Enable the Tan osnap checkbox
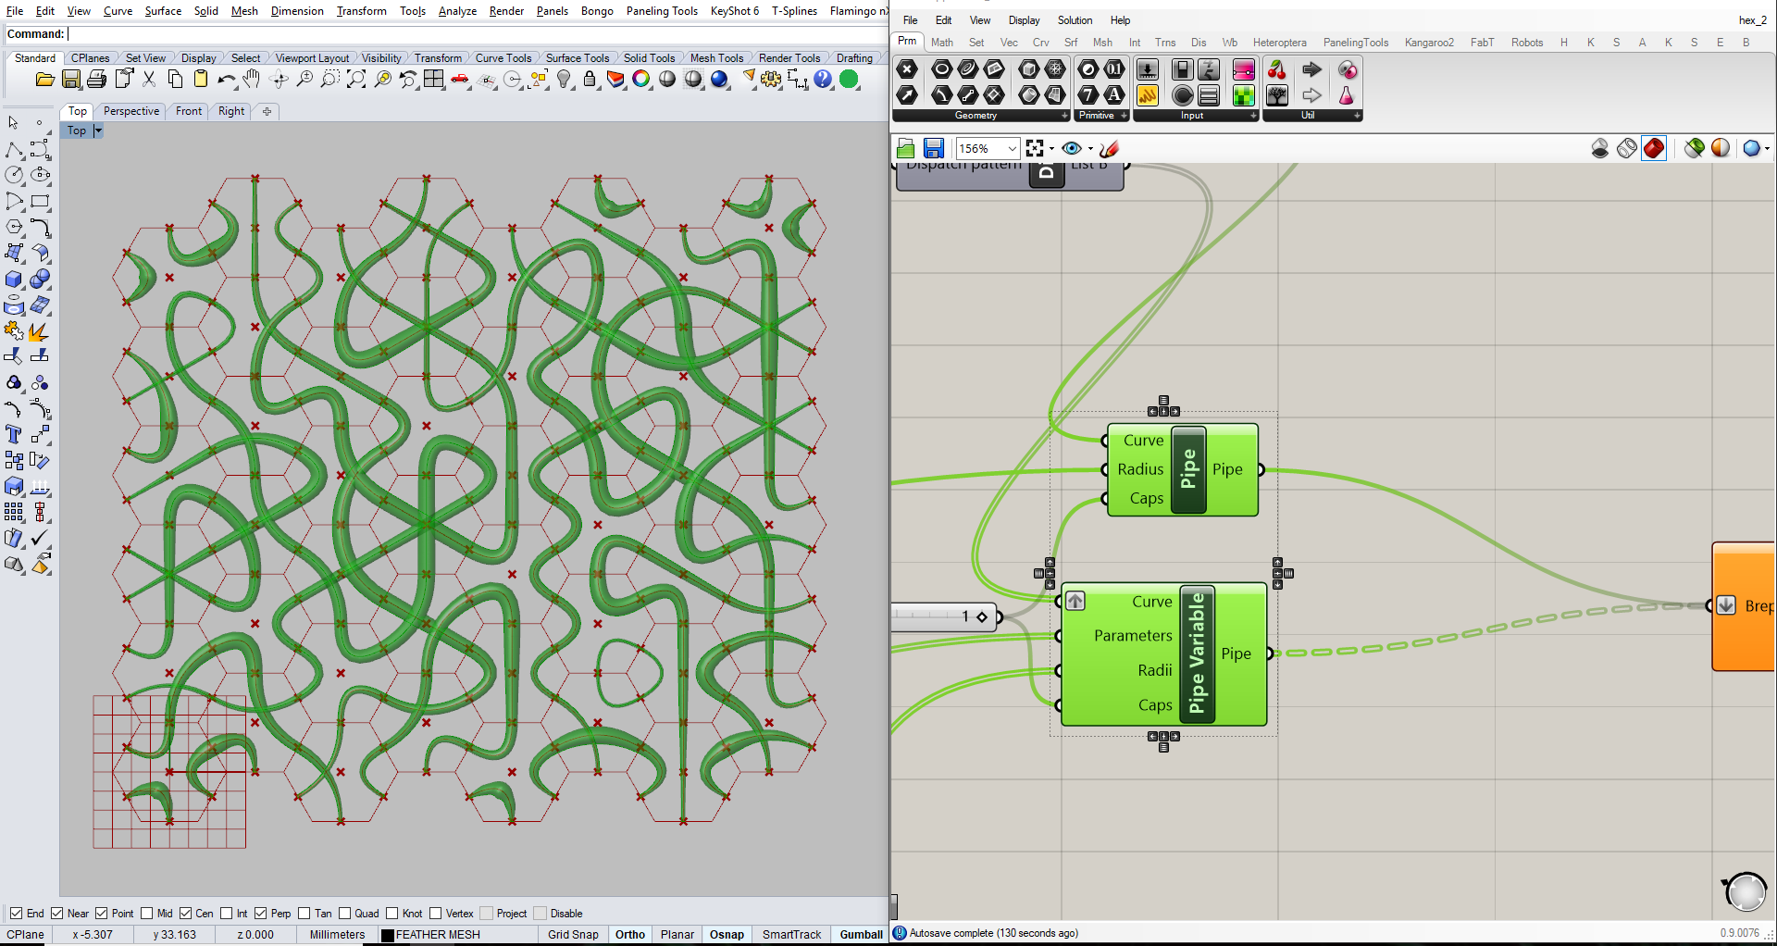The height and width of the screenshot is (946, 1777). pyautogui.click(x=304, y=914)
